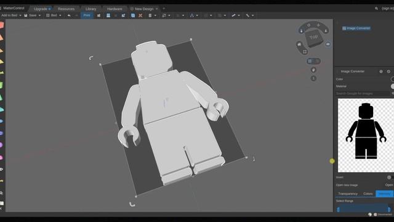Image resolution: width=394 pixels, height=222 pixels.
Task: Switch to the Colors tab
Action: [368, 194]
